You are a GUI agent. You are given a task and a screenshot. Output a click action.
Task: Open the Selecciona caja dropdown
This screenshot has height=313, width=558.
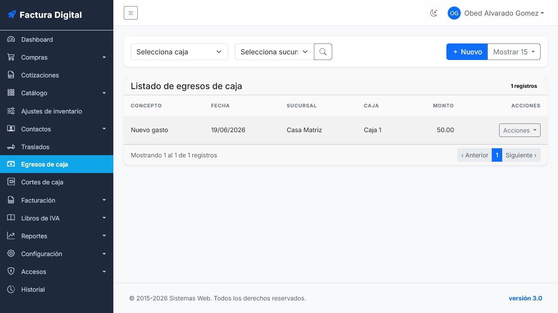point(179,52)
